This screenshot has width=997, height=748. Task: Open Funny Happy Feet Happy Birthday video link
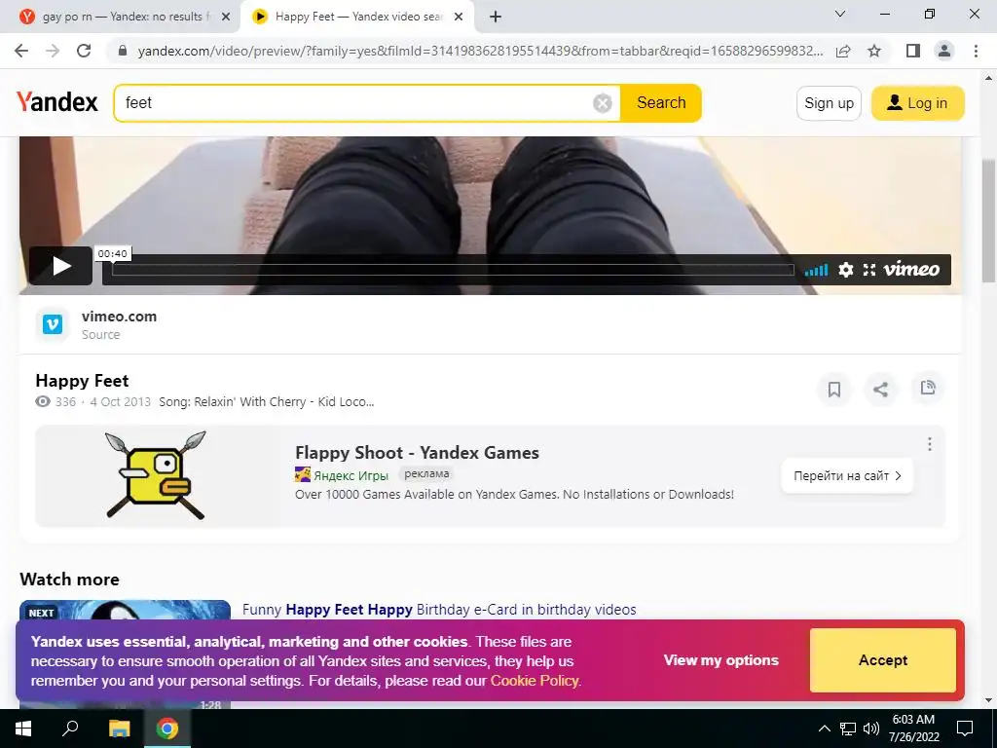(439, 610)
